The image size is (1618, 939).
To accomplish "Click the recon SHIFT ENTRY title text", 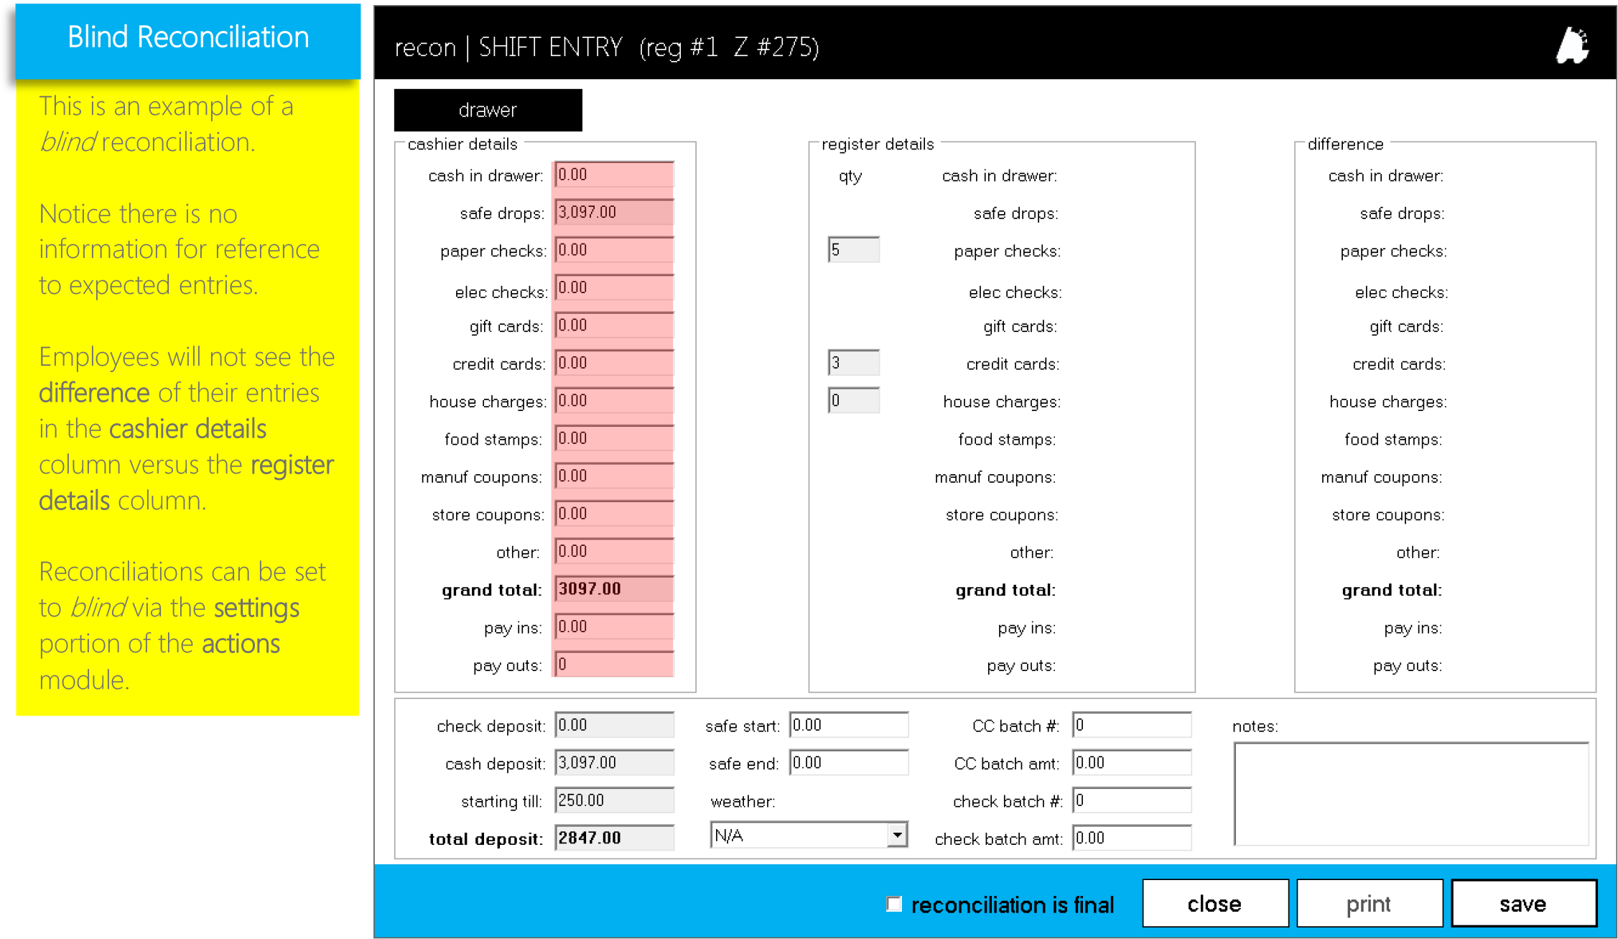I will click(x=607, y=47).
